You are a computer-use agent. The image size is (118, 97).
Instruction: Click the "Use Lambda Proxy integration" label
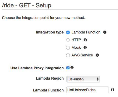(37, 68)
